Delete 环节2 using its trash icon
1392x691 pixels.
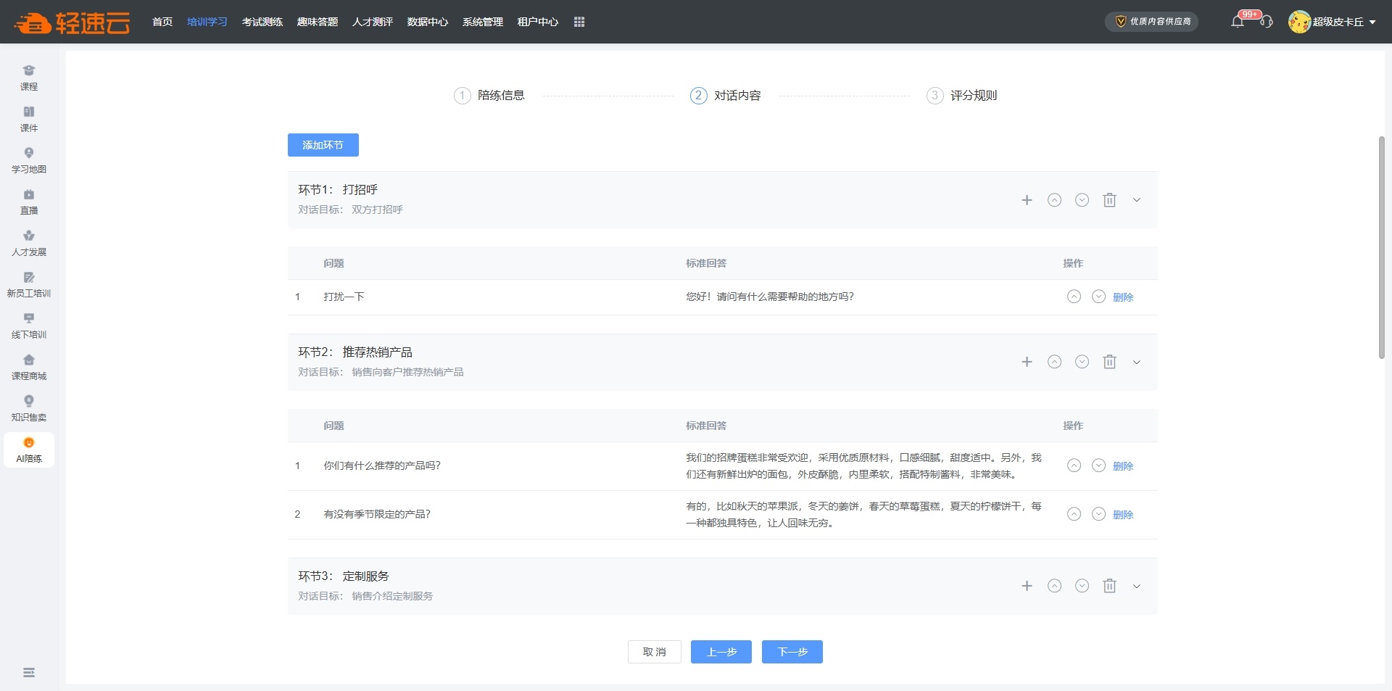(1109, 362)
